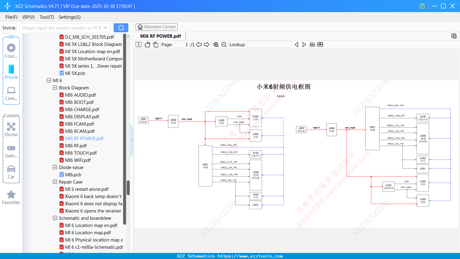Zoom in on the PDF page

(x=216, y=44)
